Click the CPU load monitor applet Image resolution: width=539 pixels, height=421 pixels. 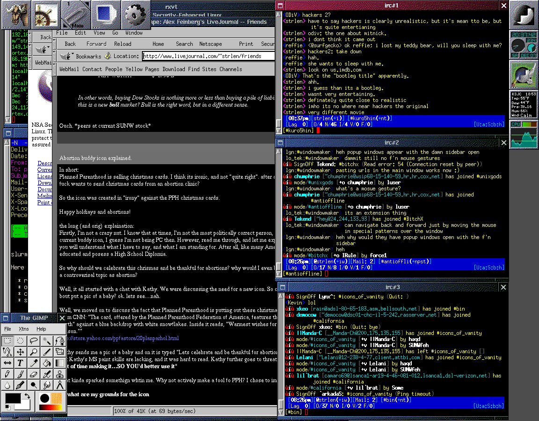[x=524, y=134]
